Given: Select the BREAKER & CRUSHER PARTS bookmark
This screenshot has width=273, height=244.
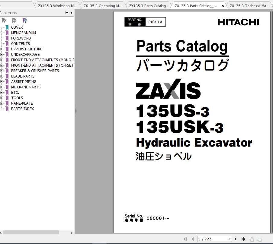Looking at the screenshot, I should (35, 71).
